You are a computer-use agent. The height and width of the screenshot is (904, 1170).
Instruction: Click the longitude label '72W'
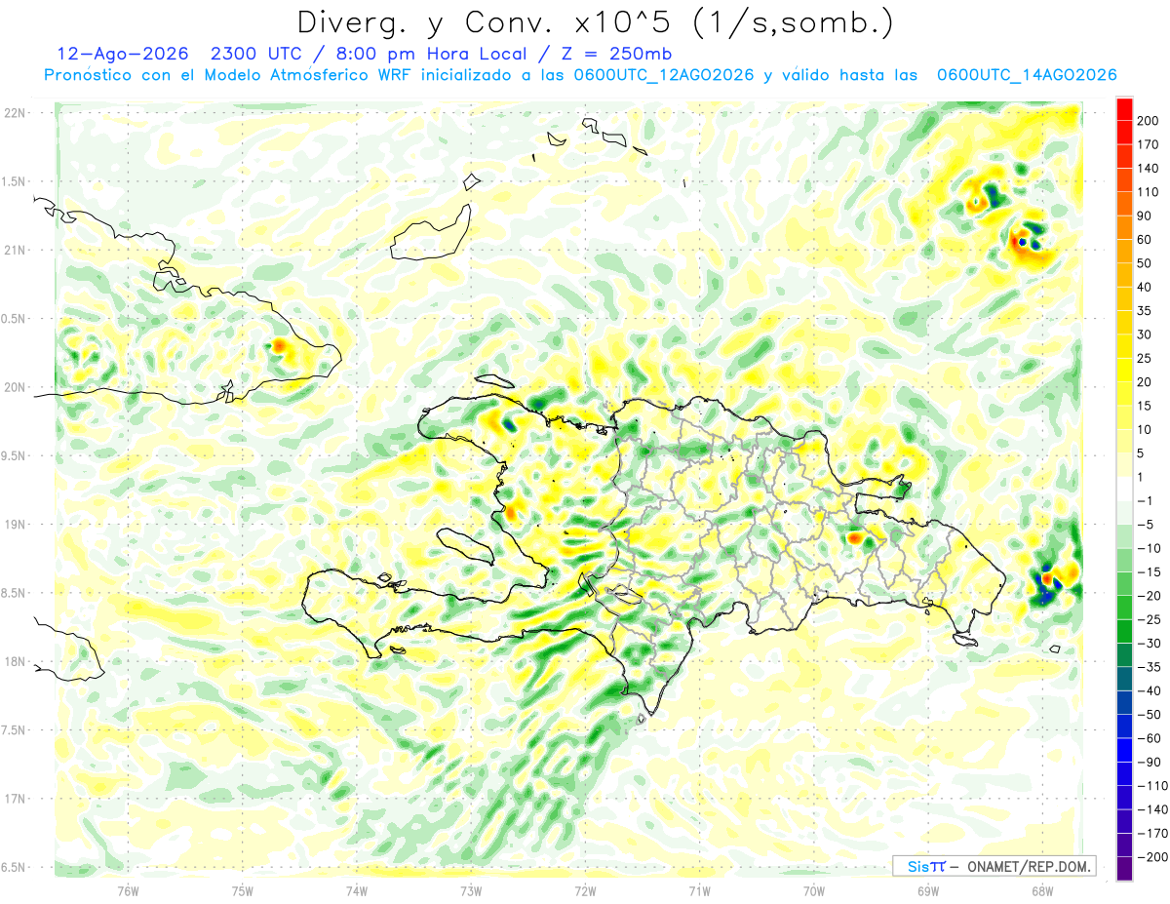pos(585,890)
